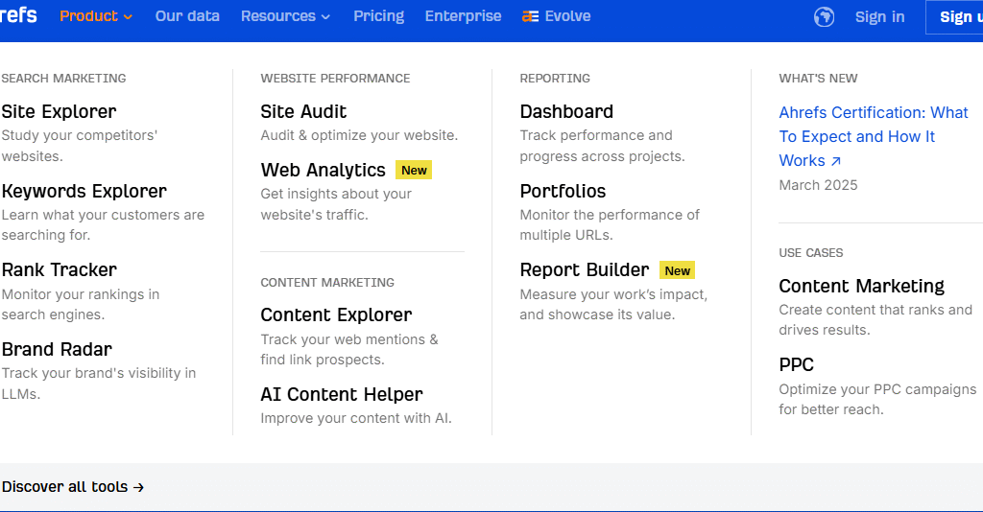Go to the Pricing page
Image resolution: width=983 pixels, height=512 pixels.
tap(378, 16)
